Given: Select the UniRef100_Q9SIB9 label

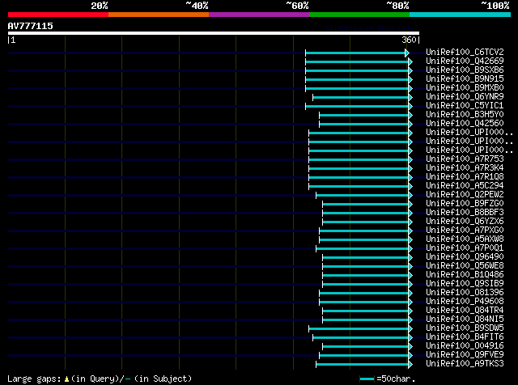Looking at the screenshot, I should point(465,284).
